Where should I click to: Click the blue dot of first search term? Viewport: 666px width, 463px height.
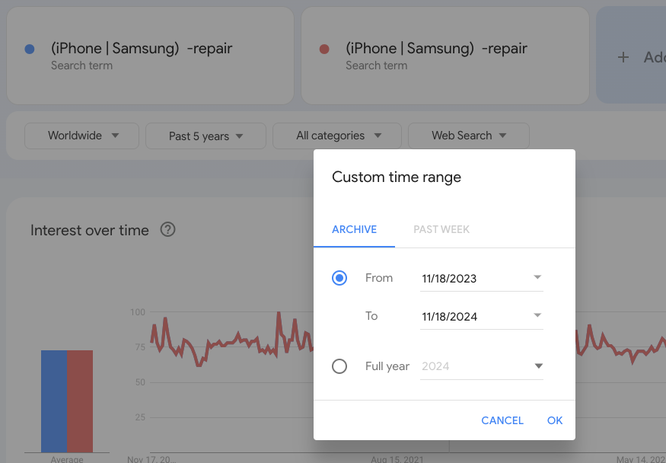[30, 49]
